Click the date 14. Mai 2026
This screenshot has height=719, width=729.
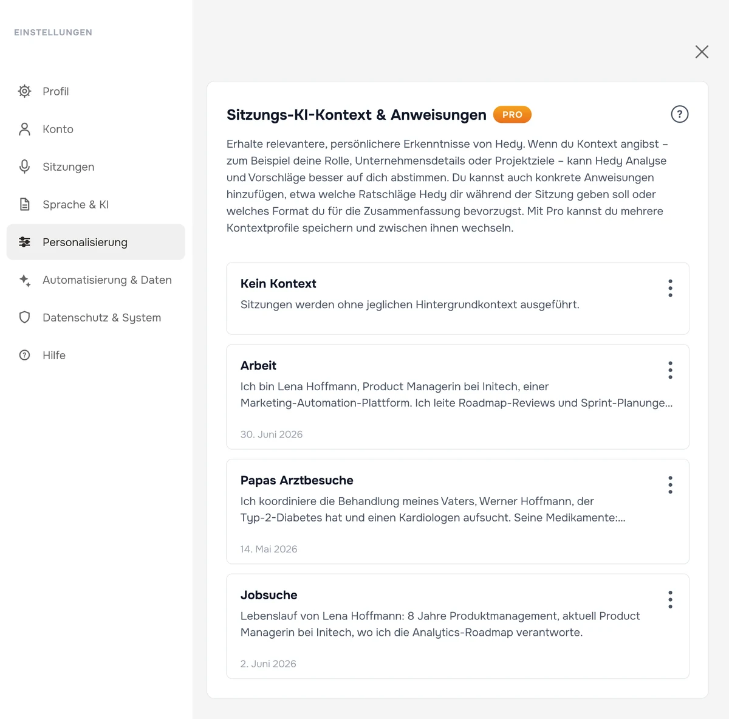(x=269, y=549)
